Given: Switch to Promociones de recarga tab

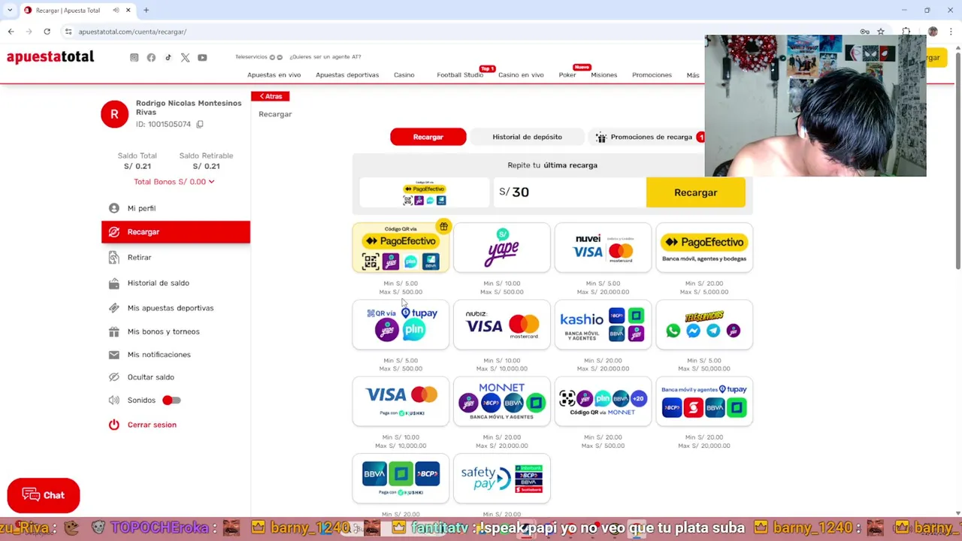Looking at the screenshot, I should coord(647,137).
